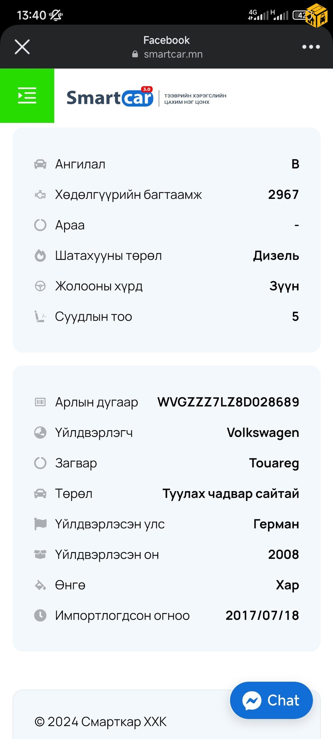Screen dimensions: 333x739
Task: Click the Smartcar logo
Action: pyautogui.click(x=110, y=98)
